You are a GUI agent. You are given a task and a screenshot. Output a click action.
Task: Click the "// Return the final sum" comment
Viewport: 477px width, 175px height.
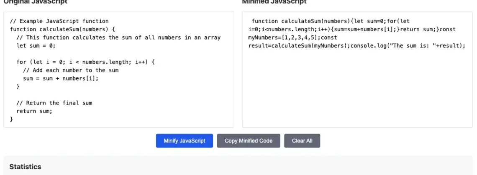54,103
